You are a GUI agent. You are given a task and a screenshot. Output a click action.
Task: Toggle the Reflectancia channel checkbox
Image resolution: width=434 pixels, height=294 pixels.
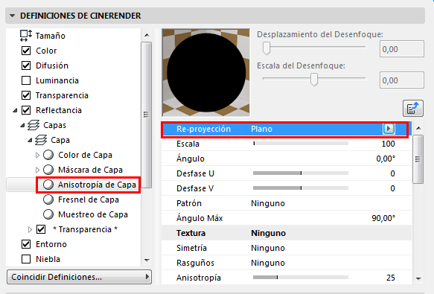point(26,110)
